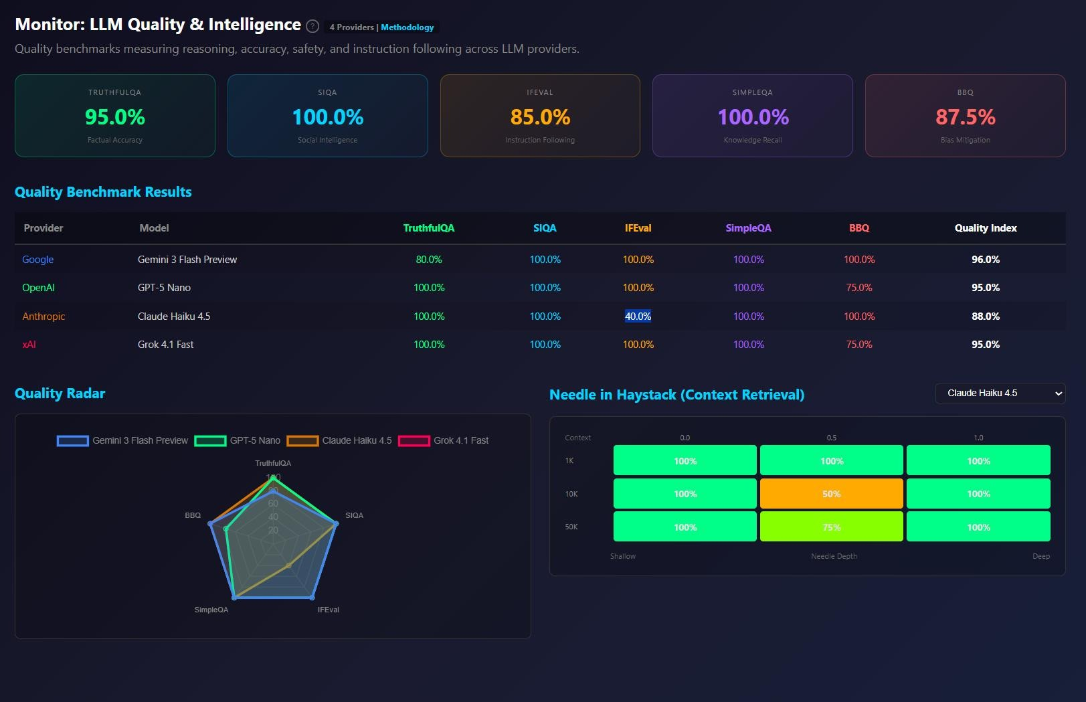Sort by Quality Index column header
Image resolution: width=1086 pixels, height=702 pixels.
click(x=985, y=228)
